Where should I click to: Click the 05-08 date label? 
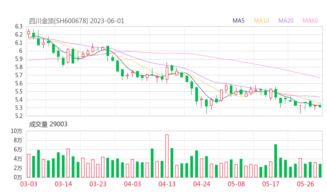pos(236,184)
